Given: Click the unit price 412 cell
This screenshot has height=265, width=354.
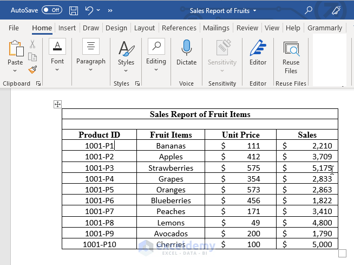Looking at the screenshot, I should point(241,156).
